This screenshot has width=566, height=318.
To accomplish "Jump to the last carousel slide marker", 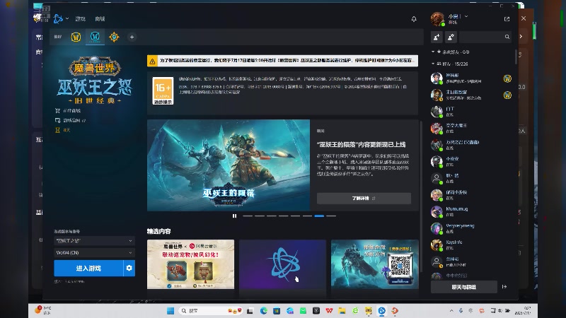I will [x=331, y=216].
